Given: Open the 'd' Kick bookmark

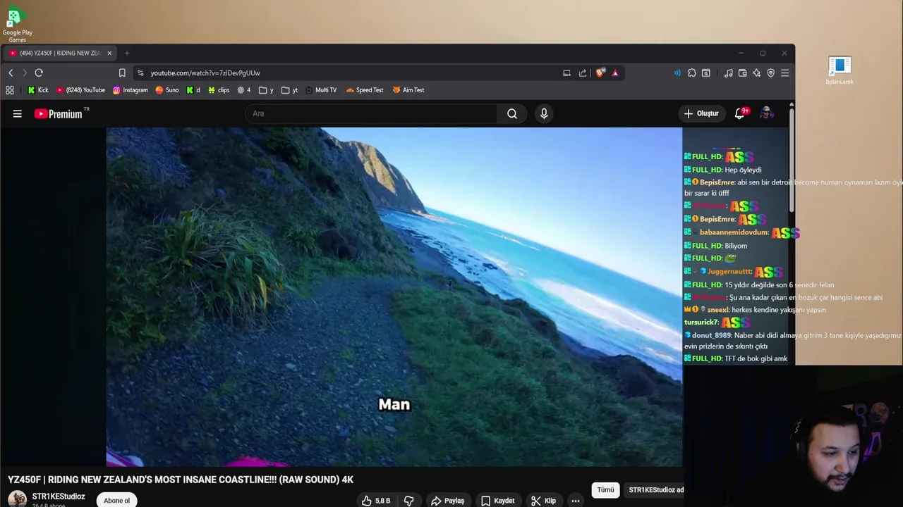Looking at the screenshot, I should tap(193, 90).
